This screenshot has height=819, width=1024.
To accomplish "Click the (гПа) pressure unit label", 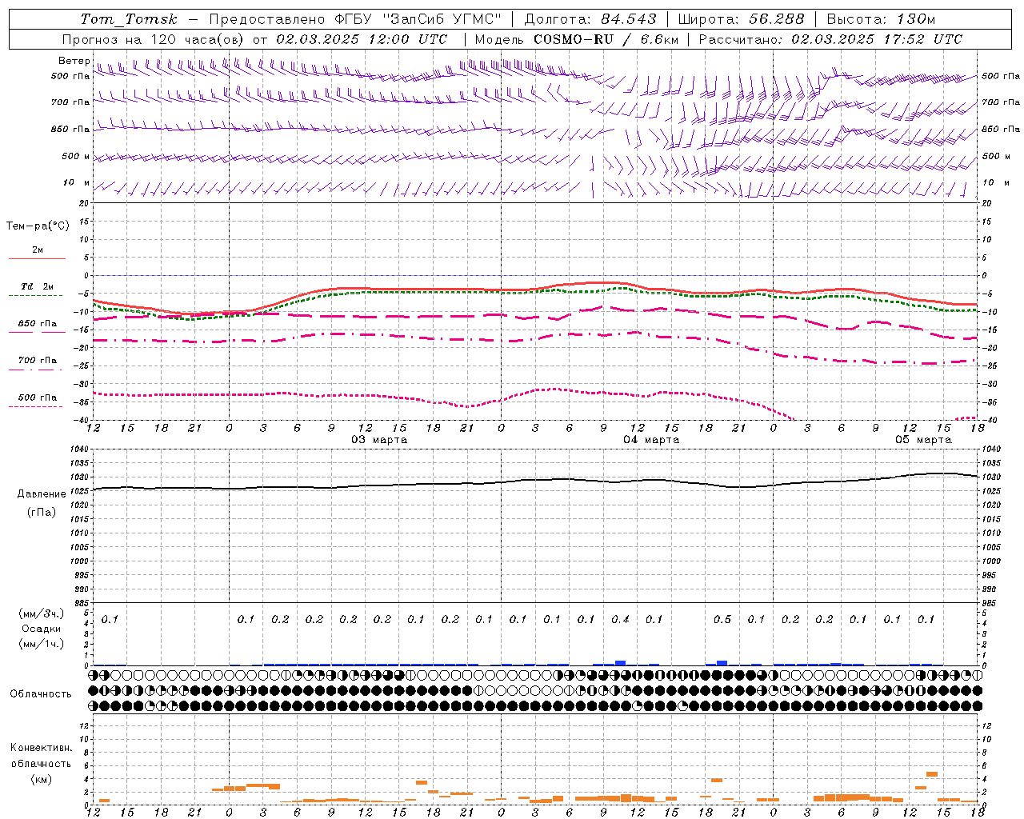I will pyautogui.click(x=41, y=512).
